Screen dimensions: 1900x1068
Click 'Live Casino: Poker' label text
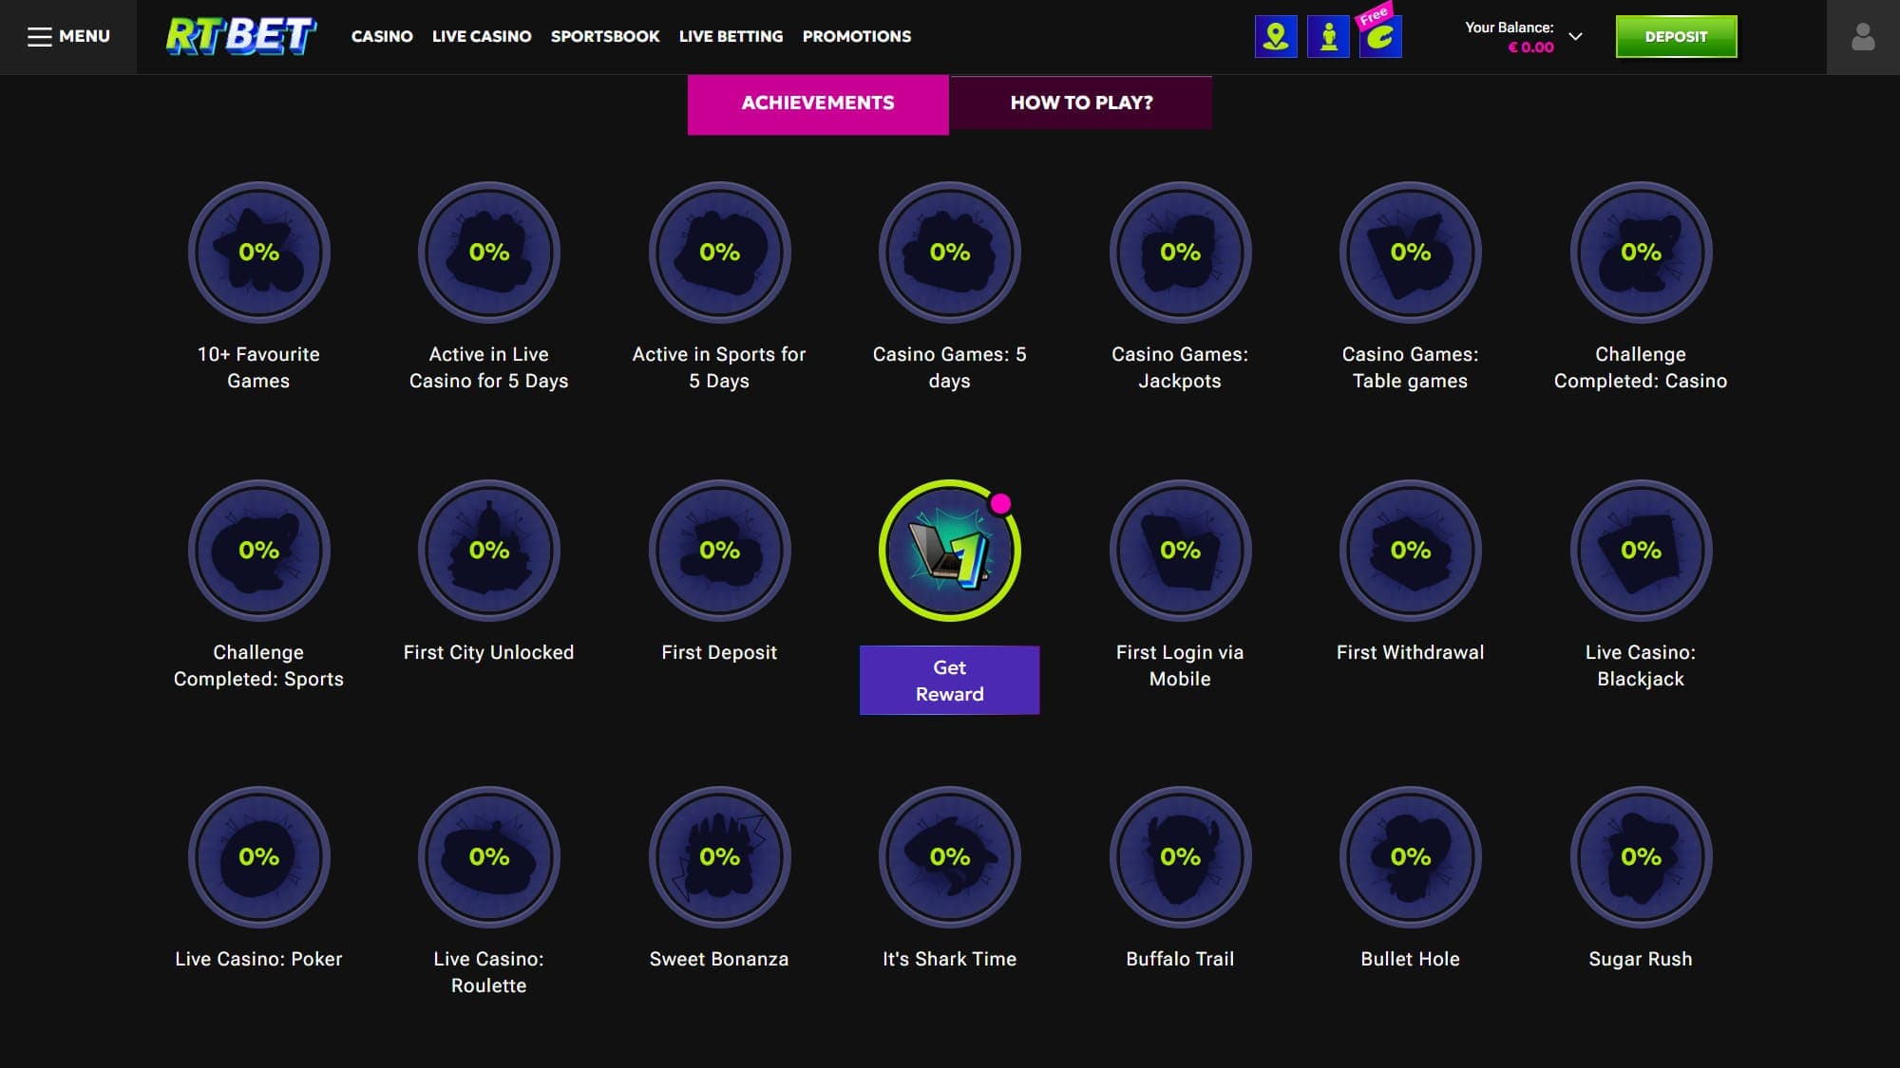(258, 959)
